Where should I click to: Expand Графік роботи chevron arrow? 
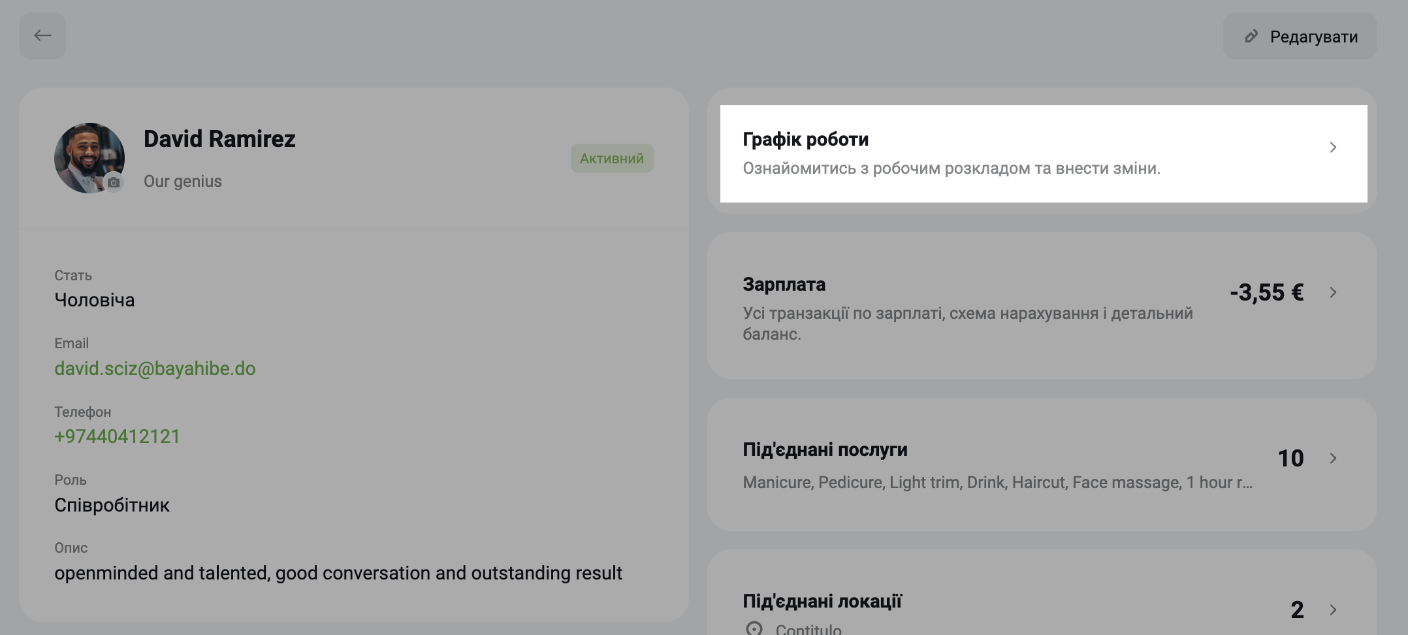(x=1333, y=148)
